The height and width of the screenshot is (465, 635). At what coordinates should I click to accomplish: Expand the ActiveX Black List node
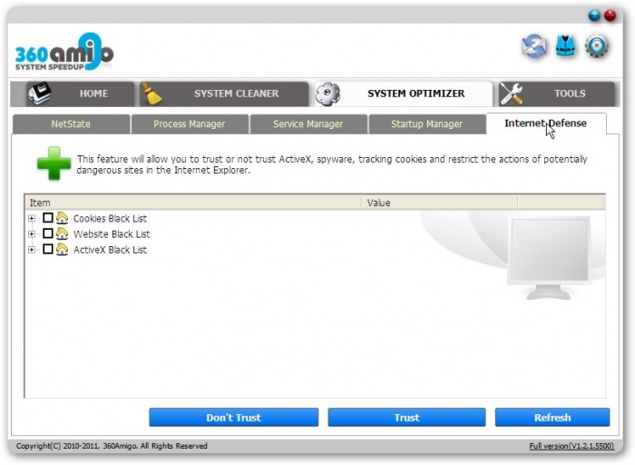(32, 250)
